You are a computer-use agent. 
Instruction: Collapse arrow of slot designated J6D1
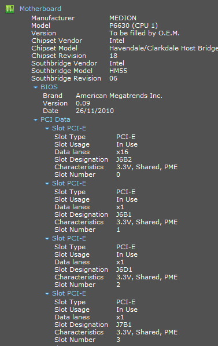pos(47,239)
